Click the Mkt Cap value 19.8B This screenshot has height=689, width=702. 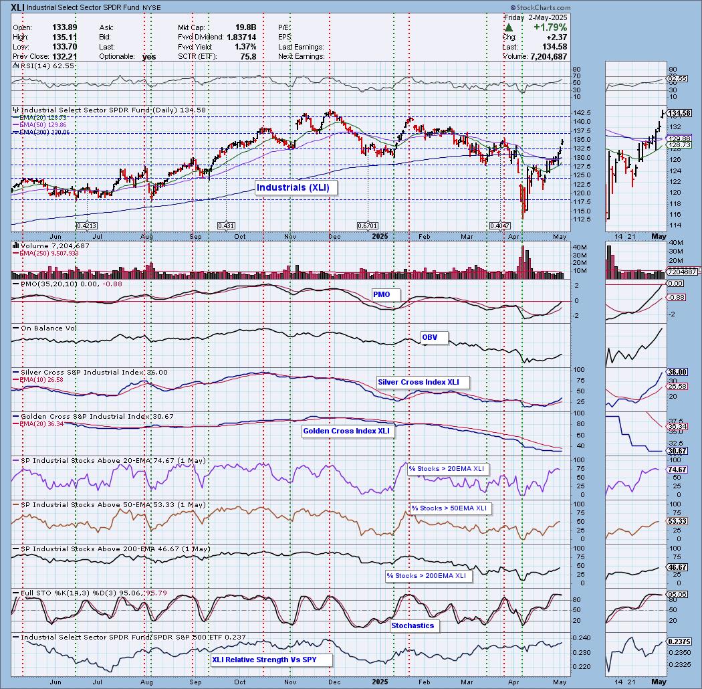point(246,27)
